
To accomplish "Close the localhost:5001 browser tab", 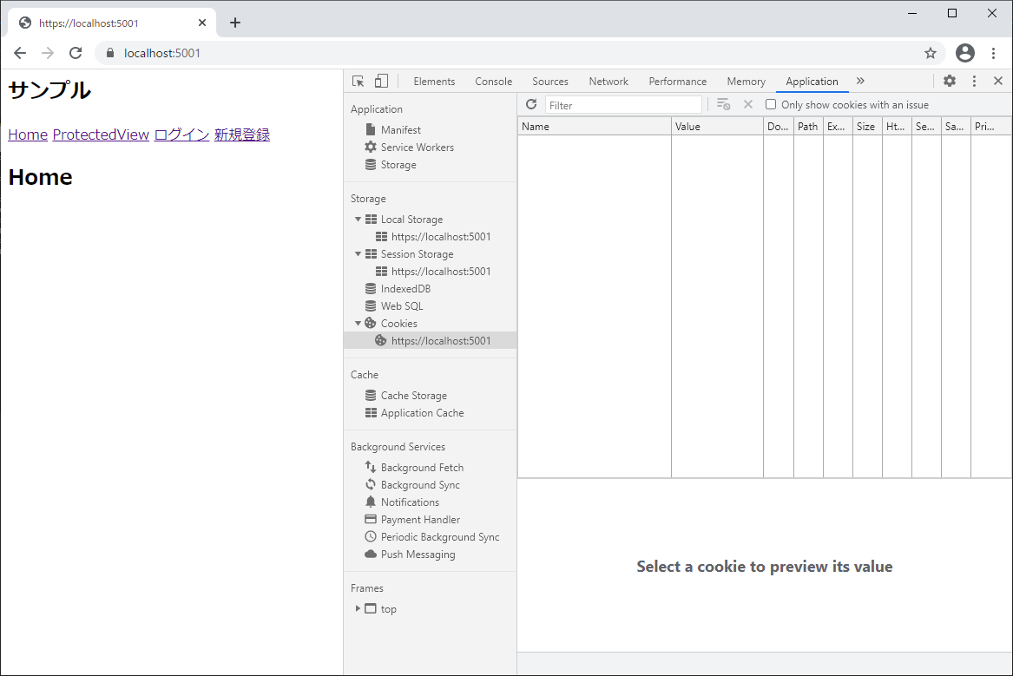I will tap(202, 23).
